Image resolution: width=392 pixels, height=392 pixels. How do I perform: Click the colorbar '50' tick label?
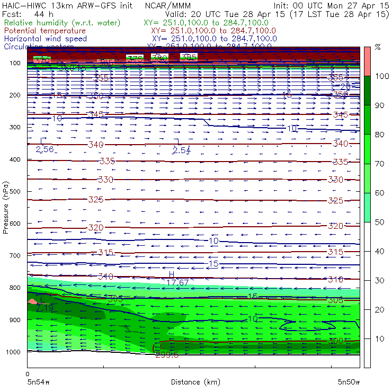point(379,222)
